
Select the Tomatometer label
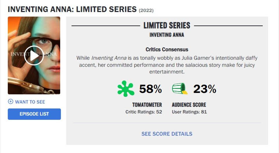(147, 105)
